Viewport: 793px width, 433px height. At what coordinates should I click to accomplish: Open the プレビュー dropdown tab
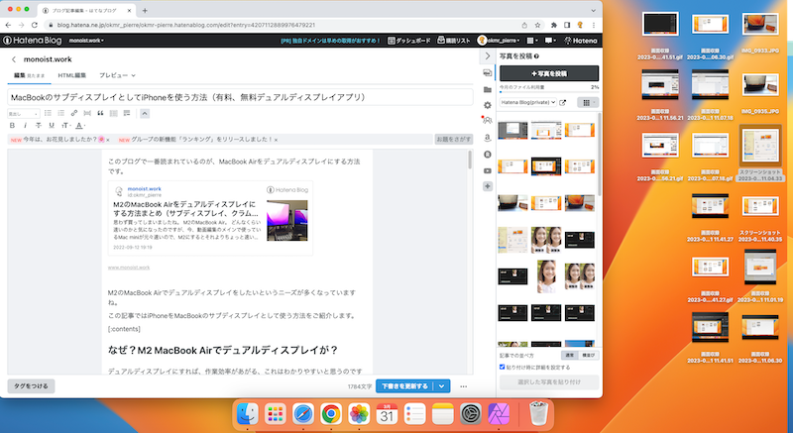(x=117, y=75)
